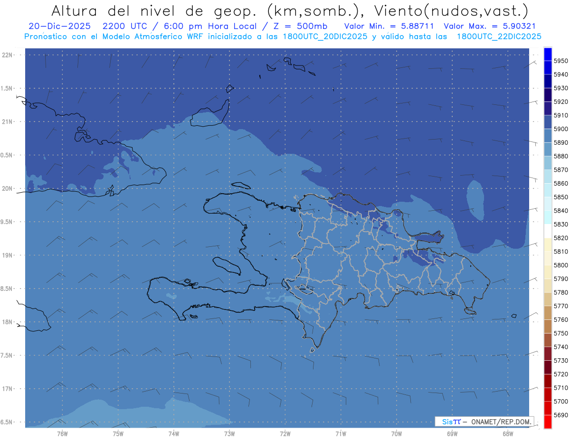Click the 5780 colorbar value

point(560,292)
